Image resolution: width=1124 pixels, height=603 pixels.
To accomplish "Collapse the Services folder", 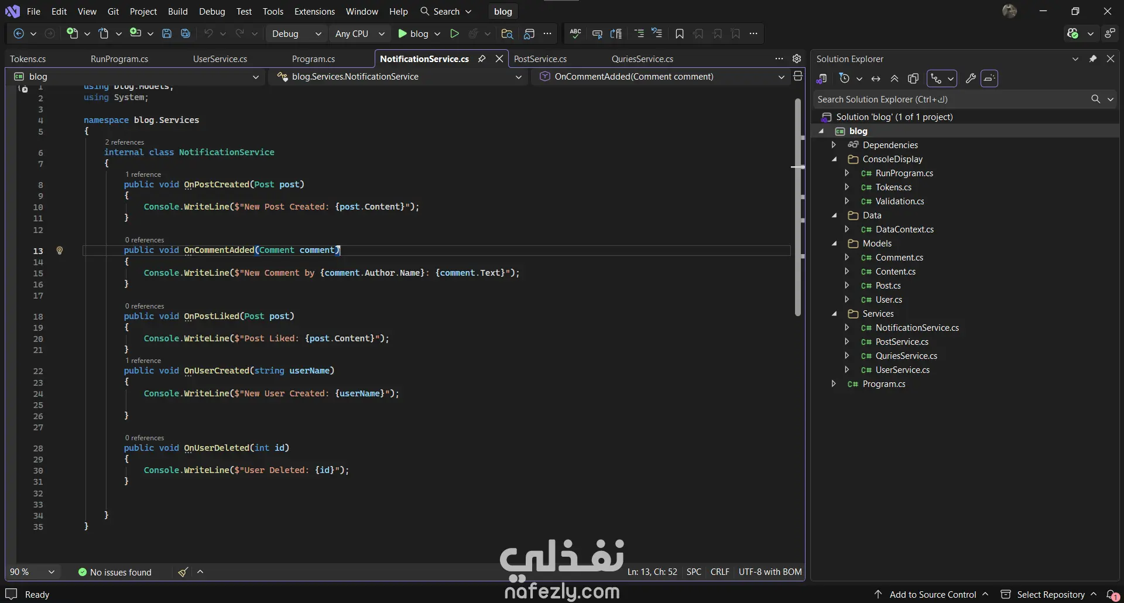I will tap(835, 314).
